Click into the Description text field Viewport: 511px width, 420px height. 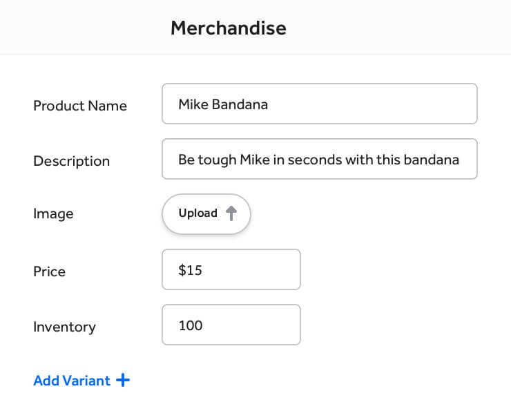[x=319, y=160]
